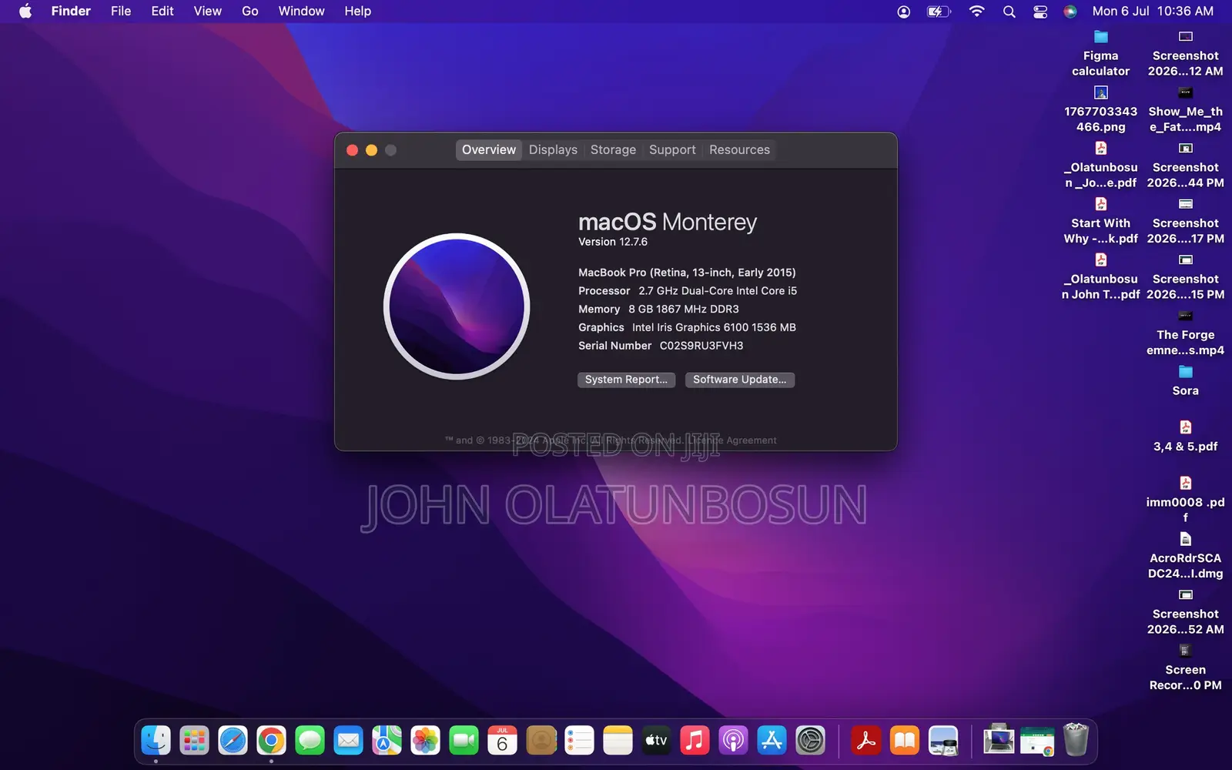1232x770 pixels.
Task: Open Messages app in the dock
Action: [310, 741]
